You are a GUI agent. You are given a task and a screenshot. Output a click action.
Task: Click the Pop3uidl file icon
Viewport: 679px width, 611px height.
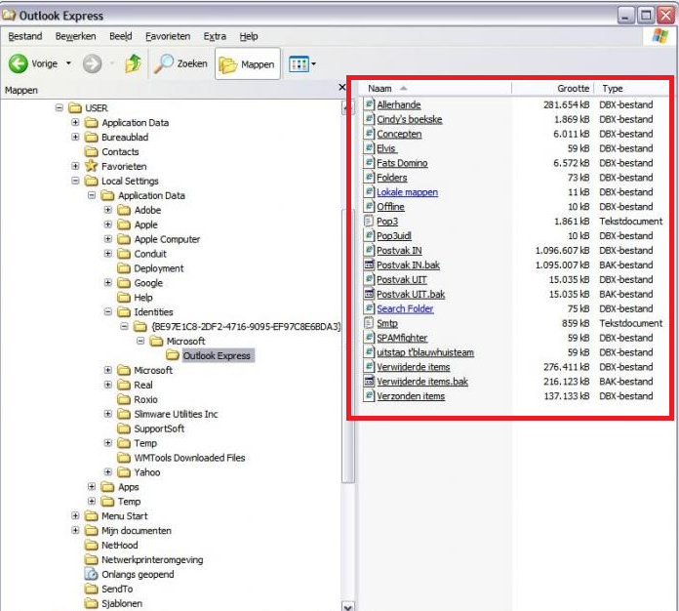(x=369, y=236)
